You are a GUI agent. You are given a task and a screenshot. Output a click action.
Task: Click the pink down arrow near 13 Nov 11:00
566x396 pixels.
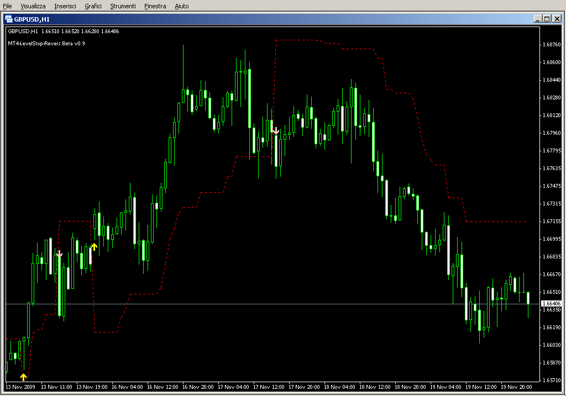coord(59,254)
